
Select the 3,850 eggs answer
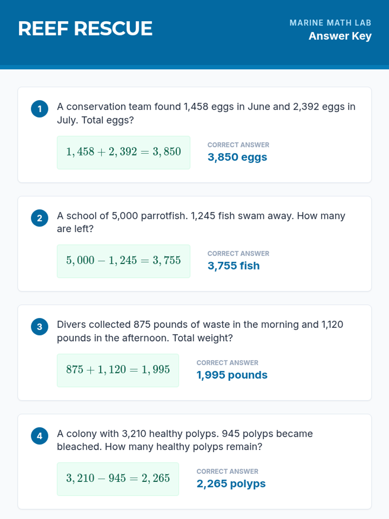click(237, 157)
